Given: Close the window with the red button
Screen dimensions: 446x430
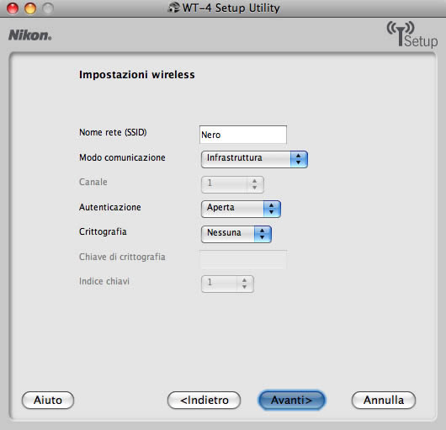Looking at the screenshot, I should (x=13, y=8).
